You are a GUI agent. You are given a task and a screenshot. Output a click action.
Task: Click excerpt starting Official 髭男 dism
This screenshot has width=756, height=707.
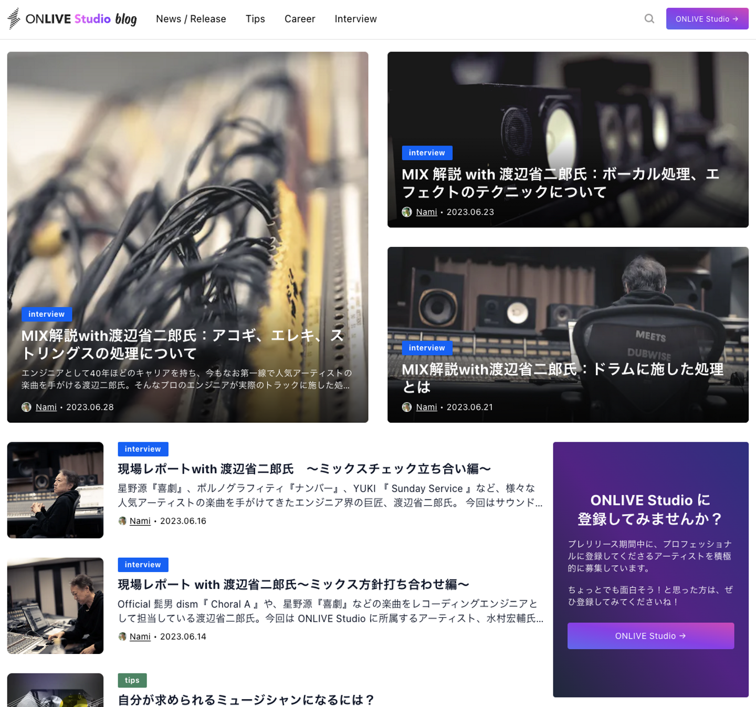click(331, 611)
